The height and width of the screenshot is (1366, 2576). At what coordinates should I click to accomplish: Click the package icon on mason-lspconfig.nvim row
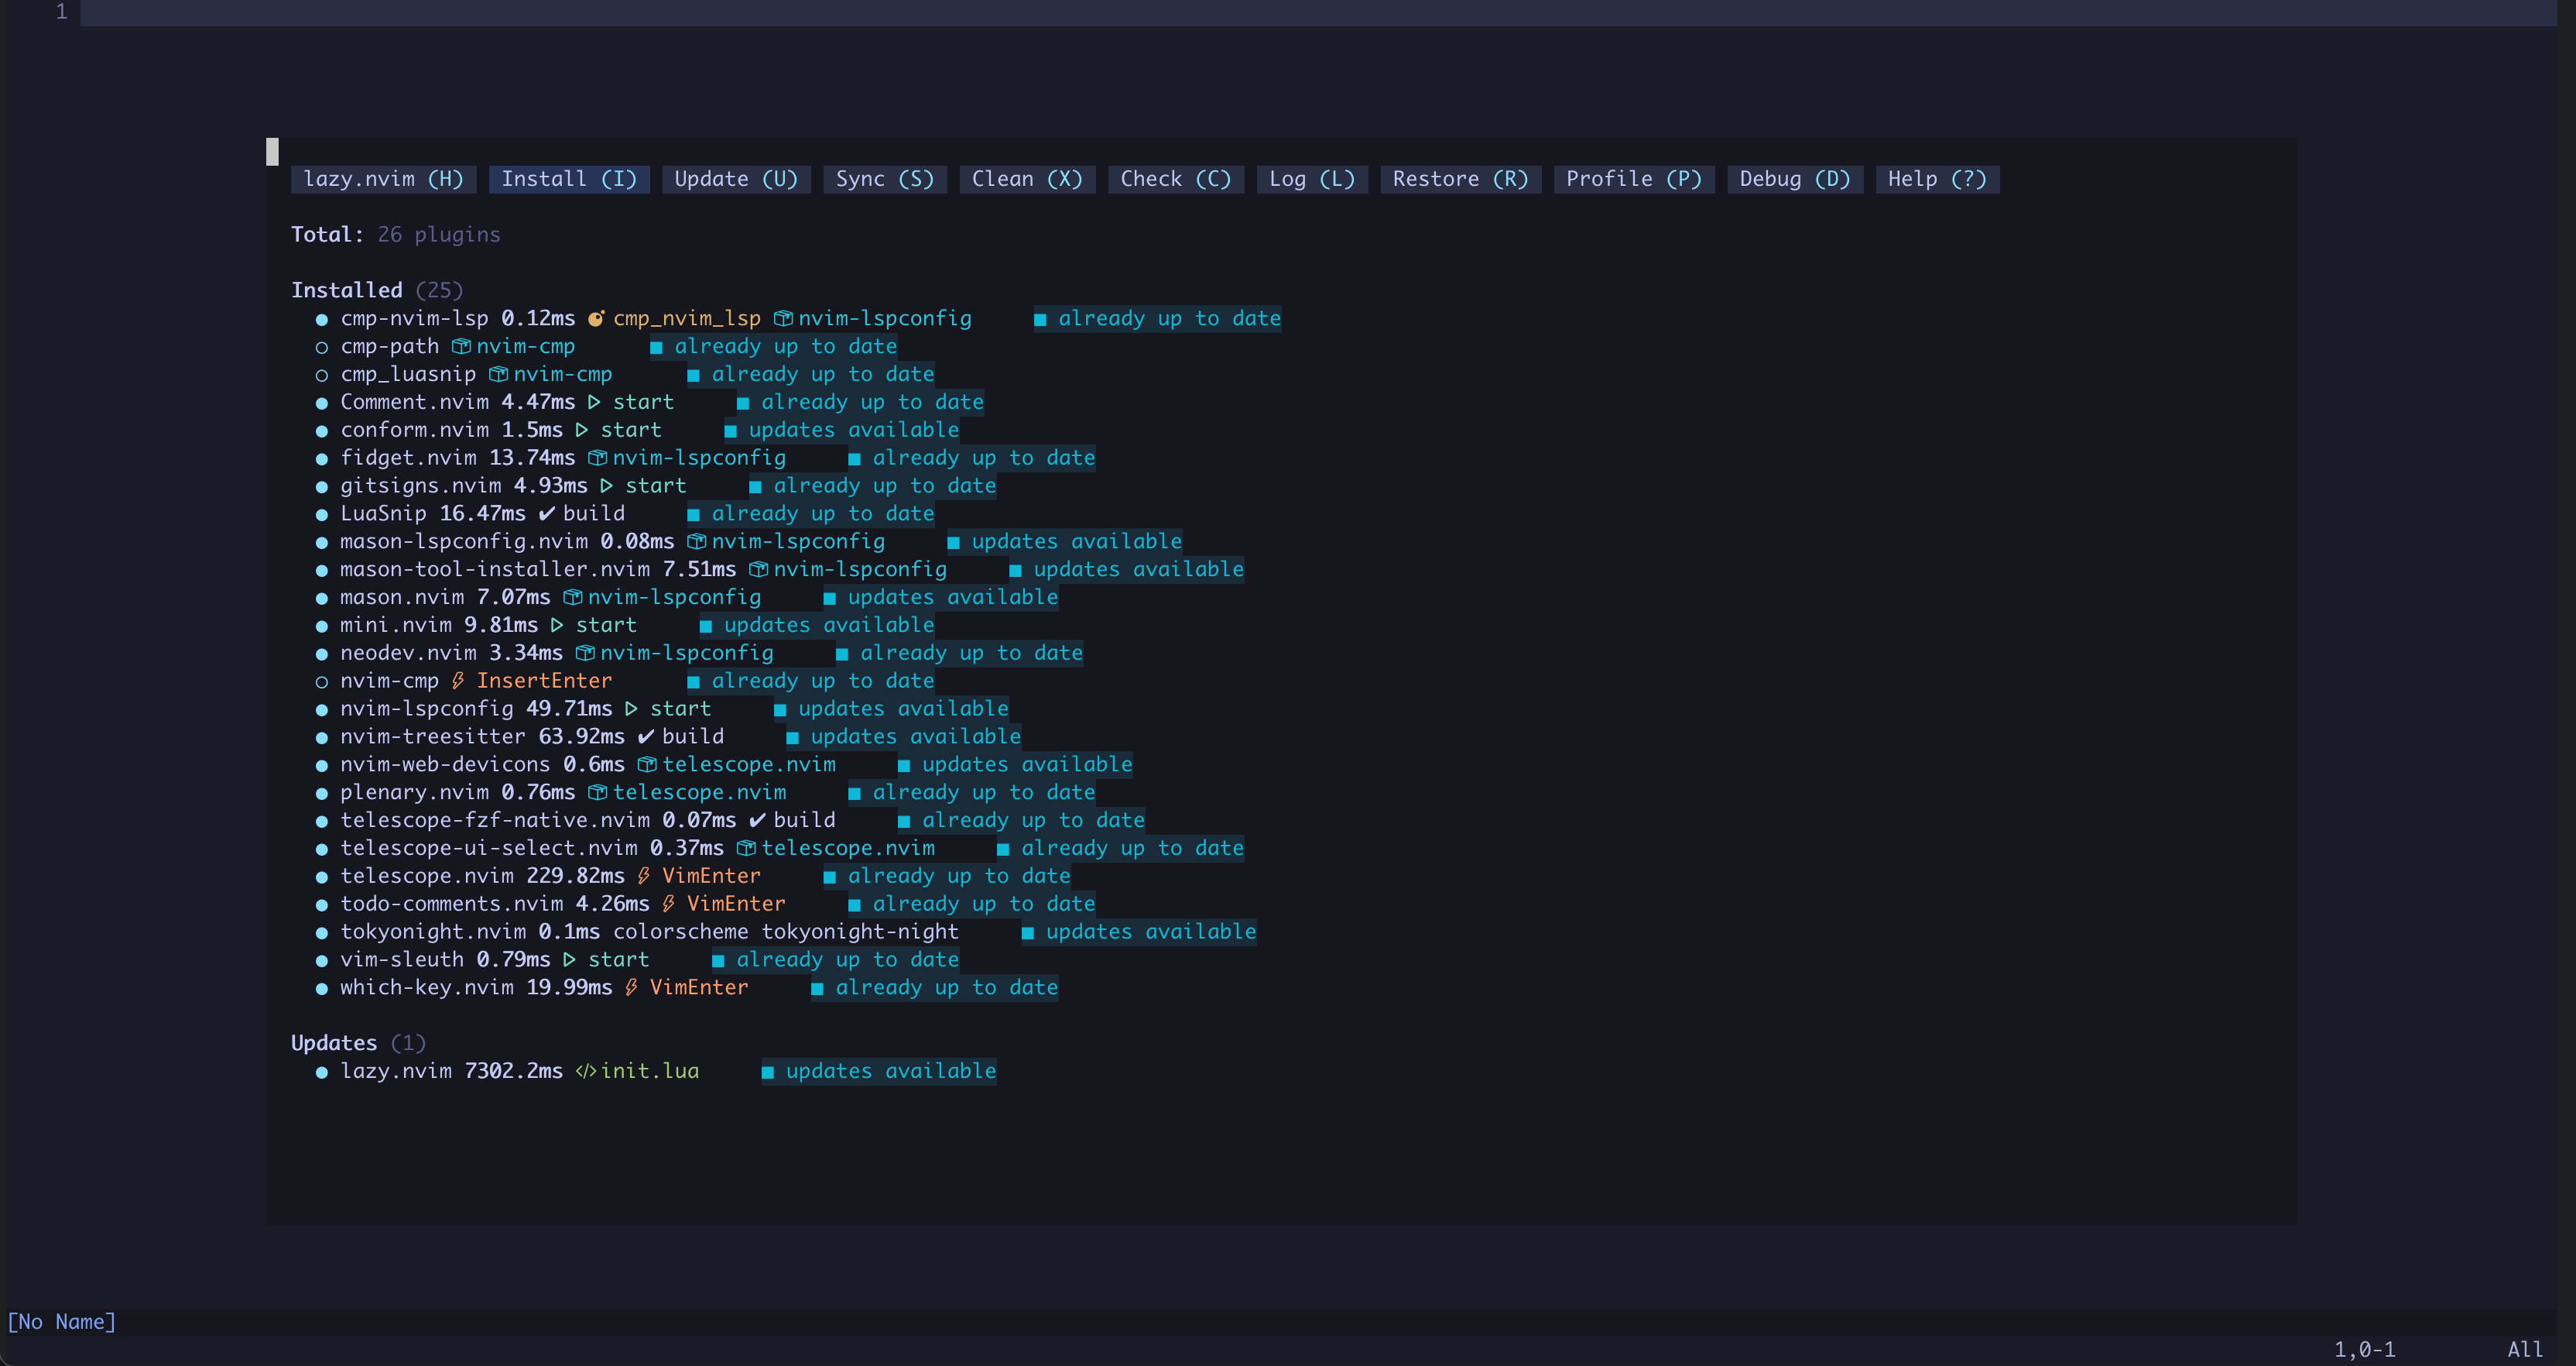coord(696,541)
